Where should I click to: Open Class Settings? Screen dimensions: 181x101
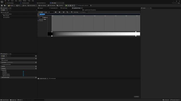42,6
